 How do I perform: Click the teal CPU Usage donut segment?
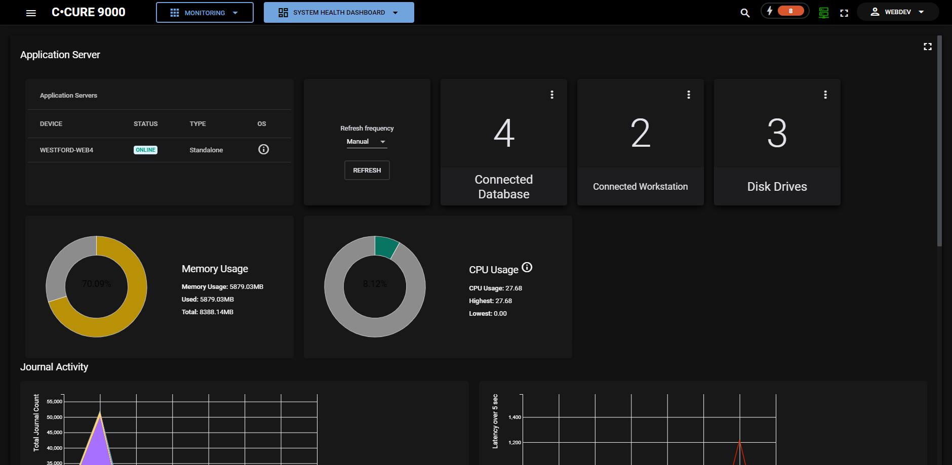point(386,246)
